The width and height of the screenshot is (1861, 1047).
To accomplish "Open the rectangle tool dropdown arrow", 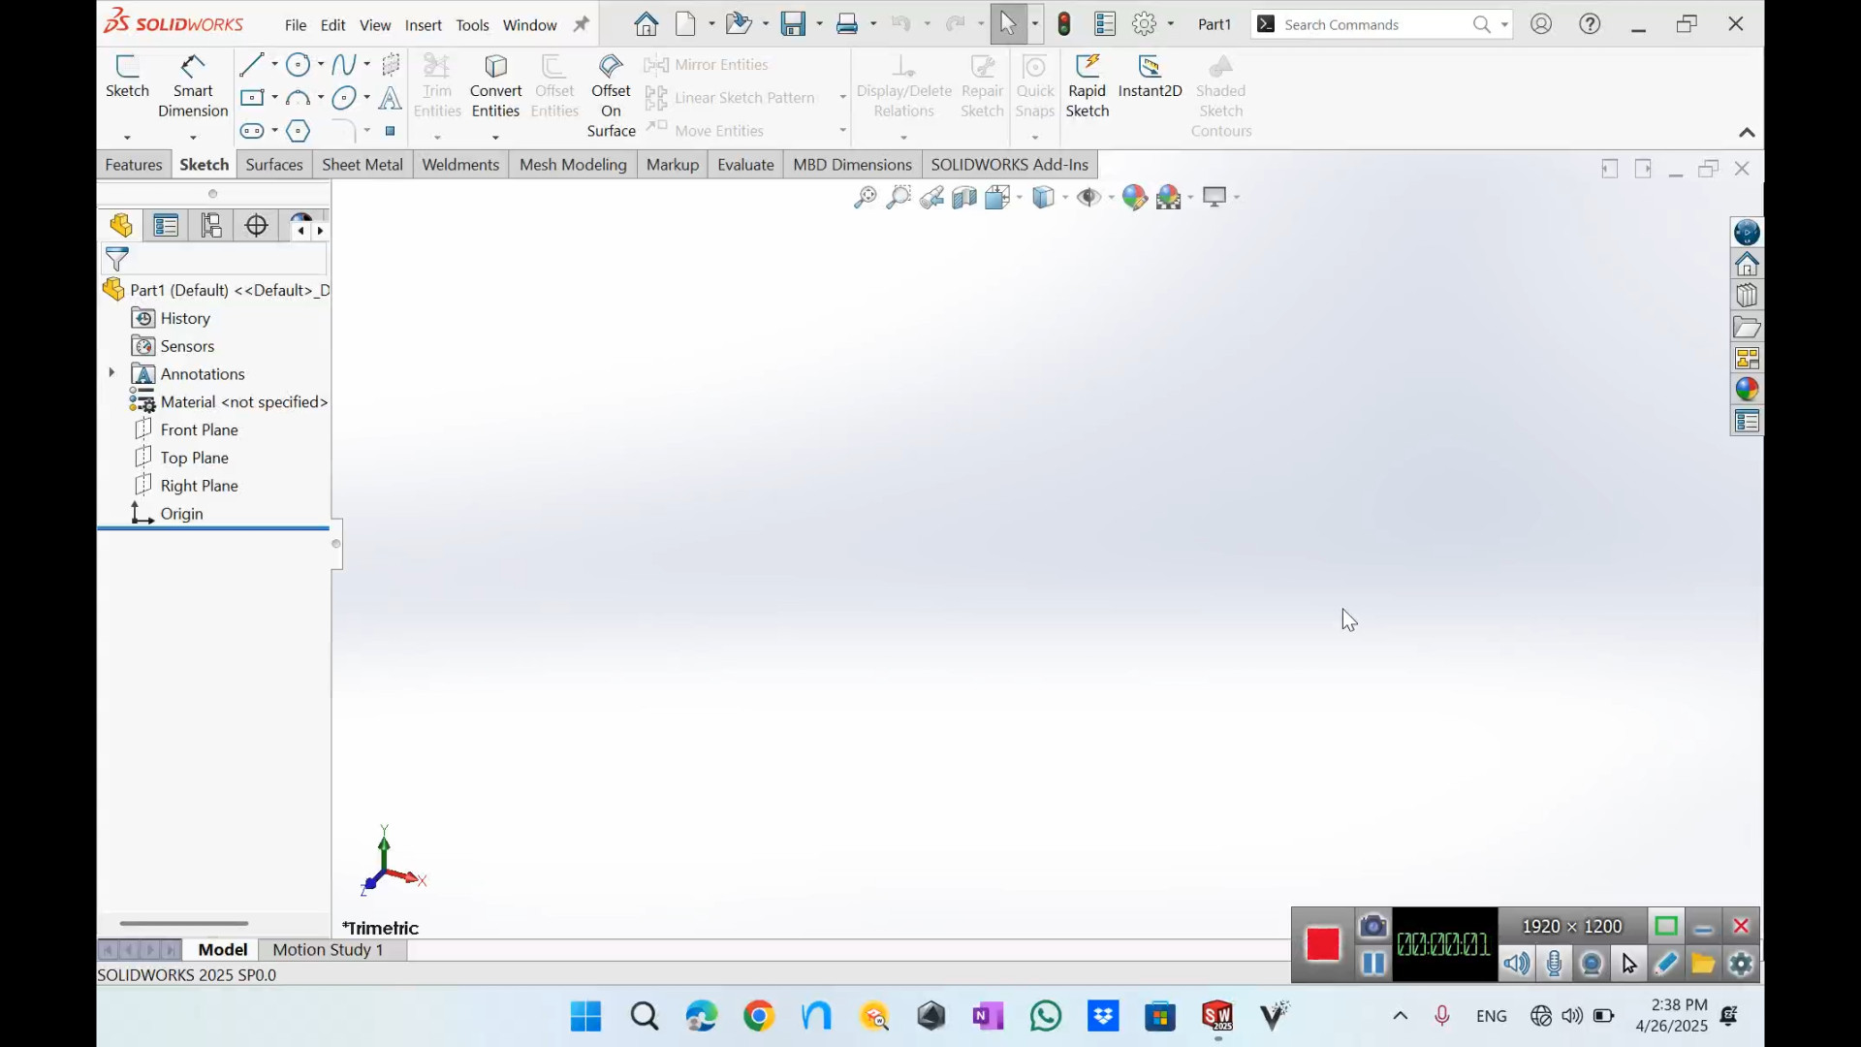I will pyautogui.click(x=274, y=97).
